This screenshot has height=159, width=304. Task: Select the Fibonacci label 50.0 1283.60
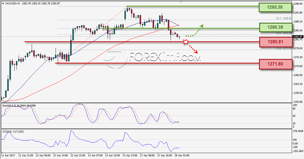coord(284,33)
